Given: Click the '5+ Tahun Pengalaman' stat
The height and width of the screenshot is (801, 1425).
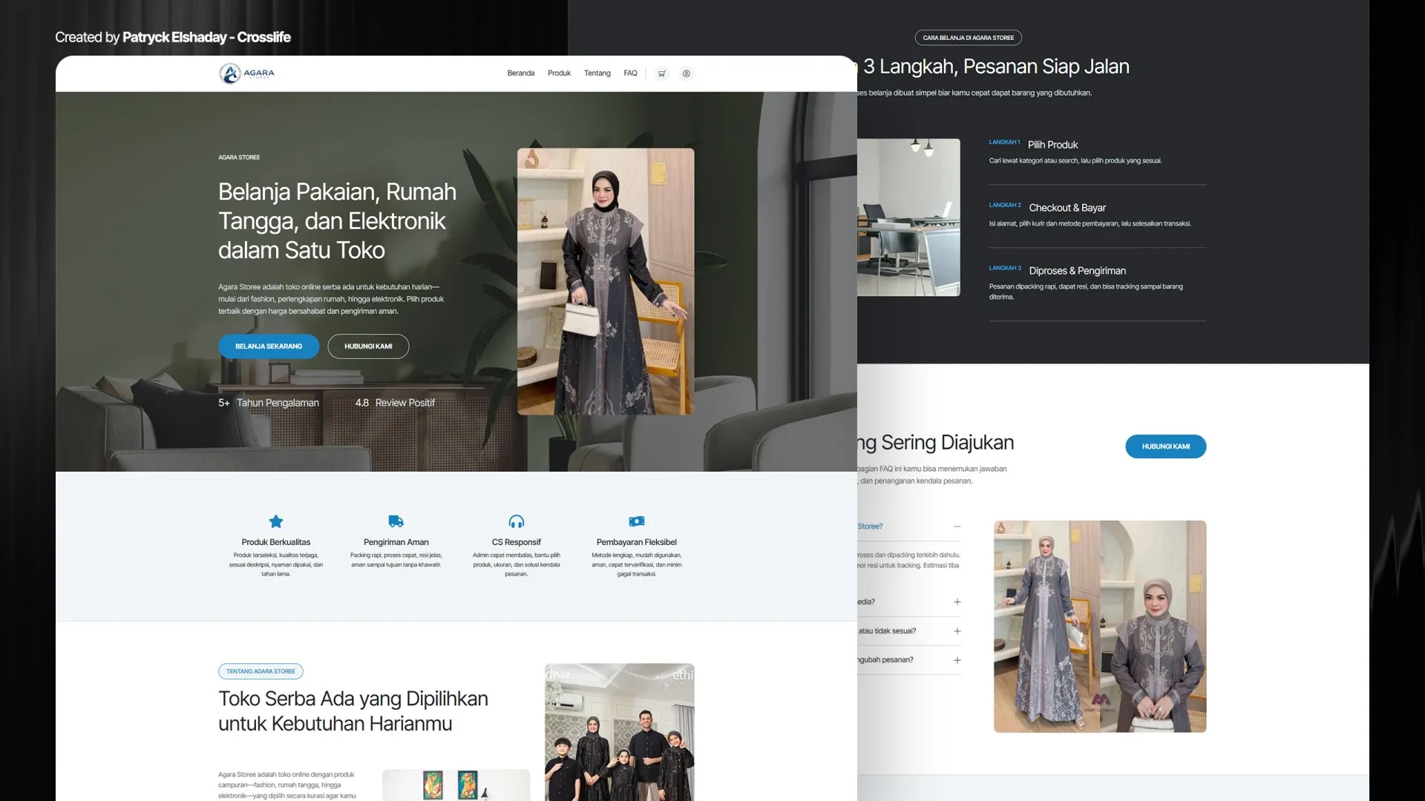Looking at the screenshot, I should 269,403.
